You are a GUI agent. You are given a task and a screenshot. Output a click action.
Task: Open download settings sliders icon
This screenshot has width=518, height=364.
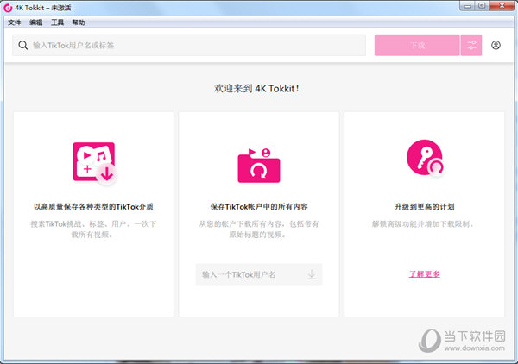471,45
